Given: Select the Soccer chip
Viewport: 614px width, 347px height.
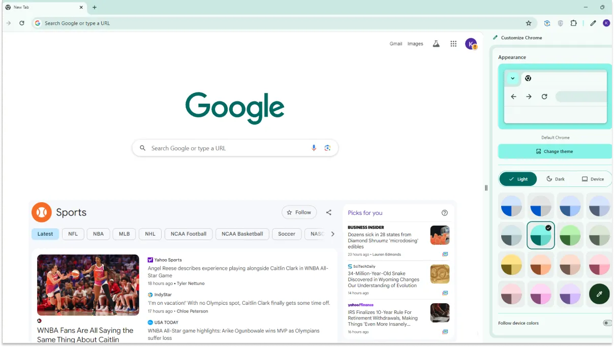Looking at the screenshot, I should [x=287, y=234].
